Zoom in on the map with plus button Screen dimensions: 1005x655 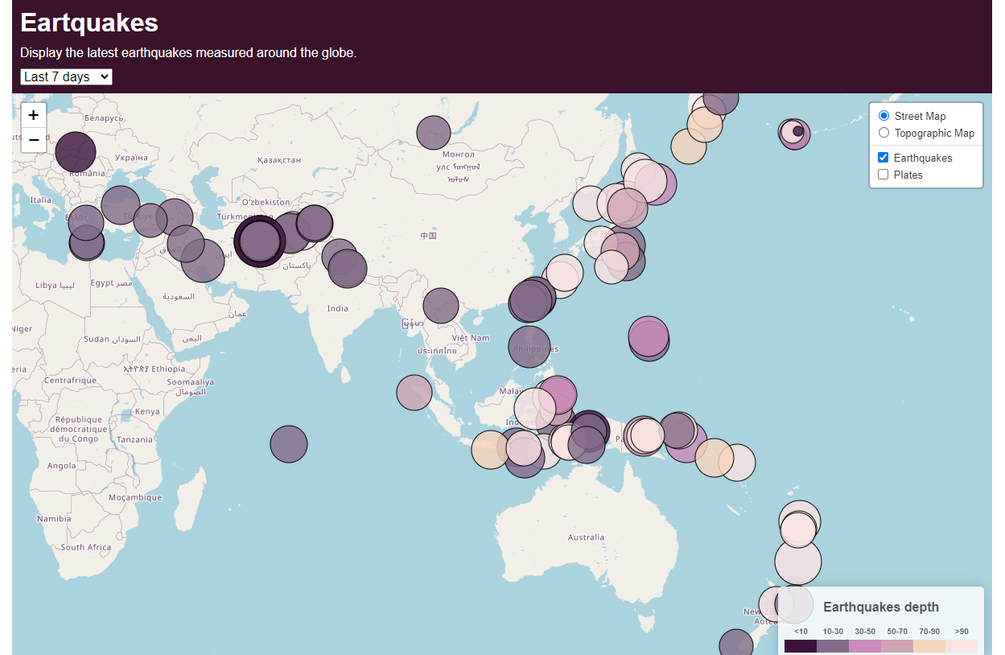pyautogui.click(x=34, y=115)
